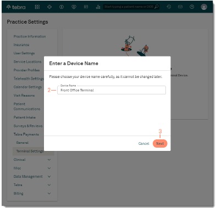
Task: Open the clinical plus icon in top bar
Action: pyautogui.click(x=49, y=7)
